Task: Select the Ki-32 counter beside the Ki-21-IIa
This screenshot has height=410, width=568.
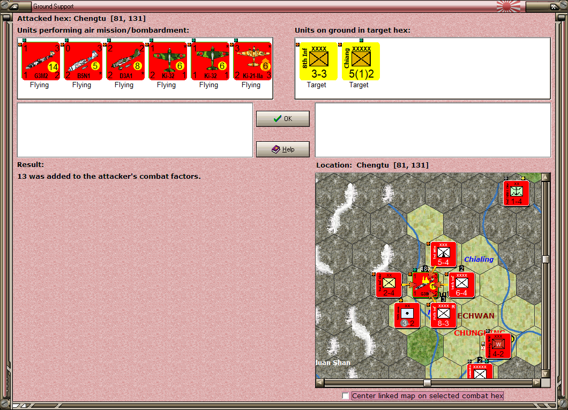Action: [210, 61]
